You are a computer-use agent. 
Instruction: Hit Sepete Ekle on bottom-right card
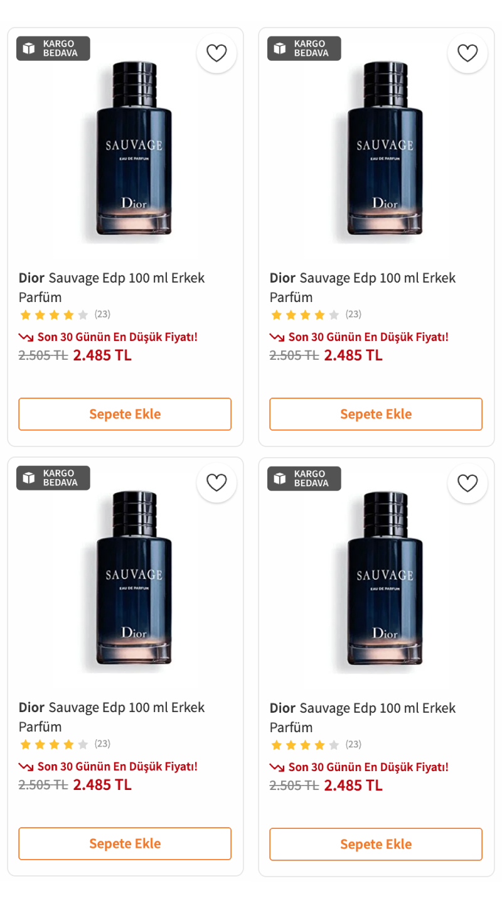tap(376, 844)
